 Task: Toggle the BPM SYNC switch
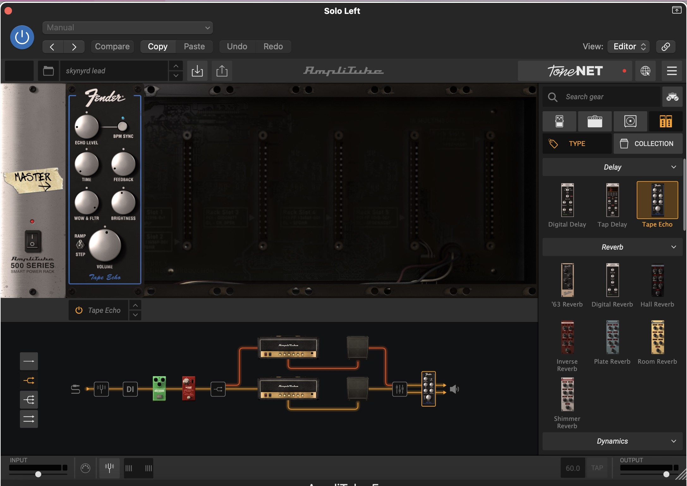122,126
